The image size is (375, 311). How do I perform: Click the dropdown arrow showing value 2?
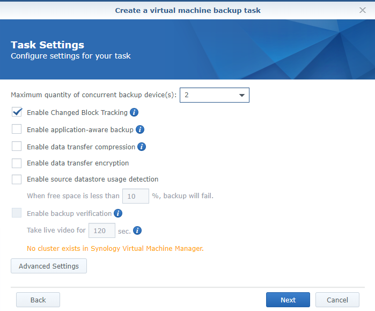coord(241,95)
